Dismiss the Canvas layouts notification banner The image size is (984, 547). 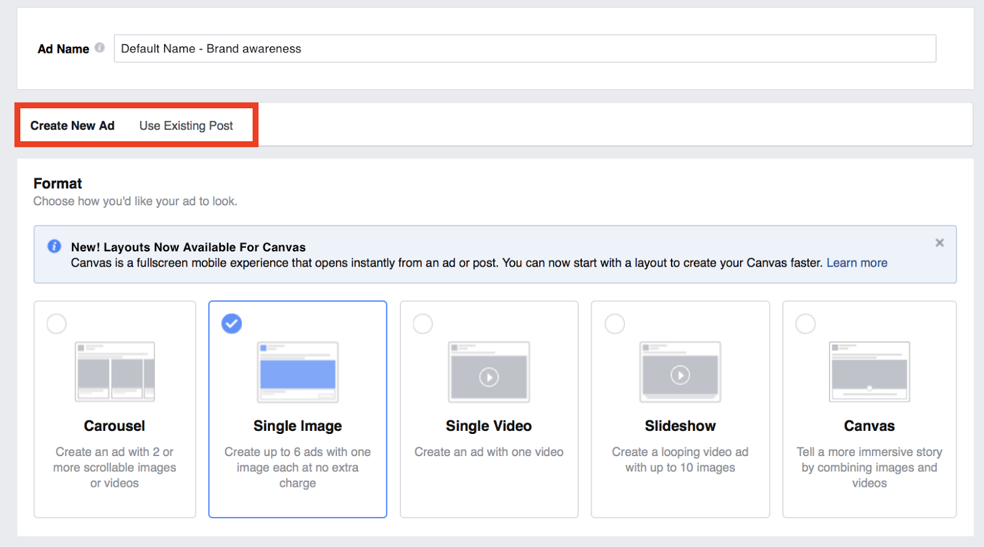(939, 243)
